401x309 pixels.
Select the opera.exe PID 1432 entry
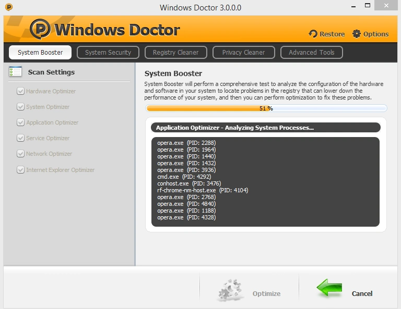tap(186, 163)
